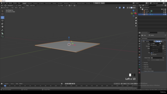Select the Add Cube tool

(2, 37)
